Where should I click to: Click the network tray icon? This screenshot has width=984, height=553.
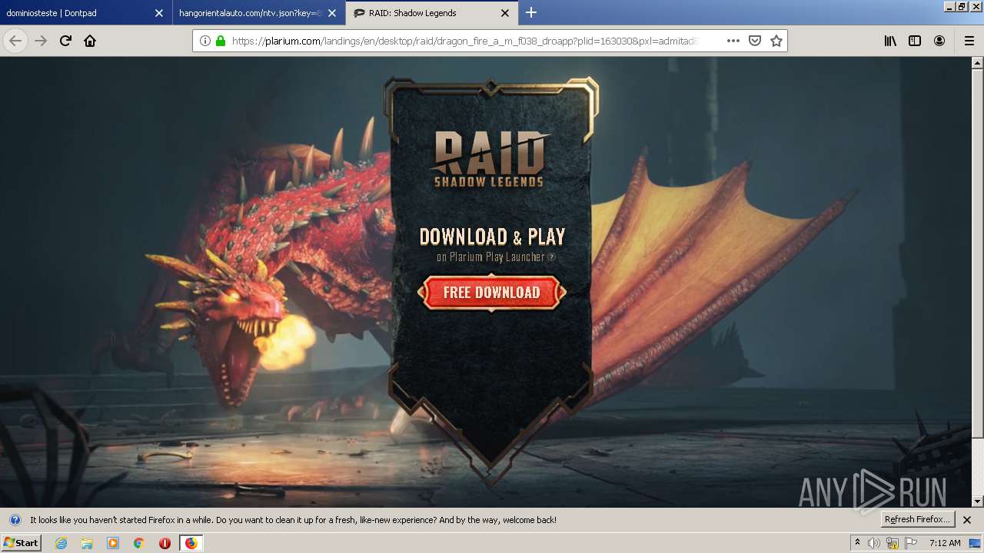coord(893,543)
